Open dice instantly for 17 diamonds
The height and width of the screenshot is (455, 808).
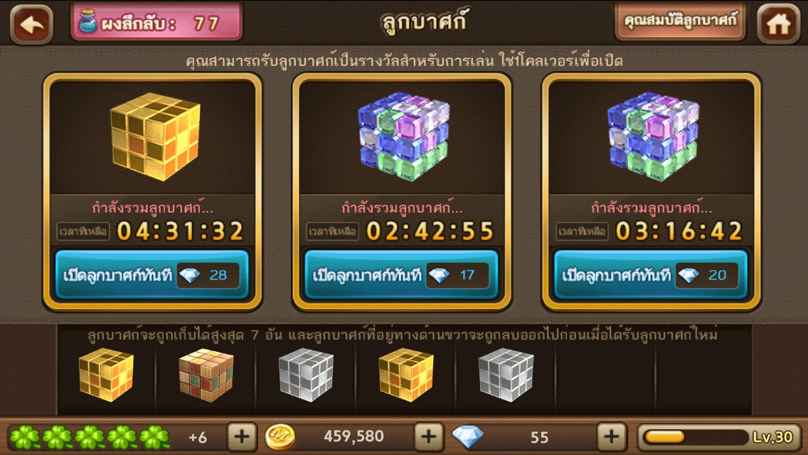click(x=401, y=274)
